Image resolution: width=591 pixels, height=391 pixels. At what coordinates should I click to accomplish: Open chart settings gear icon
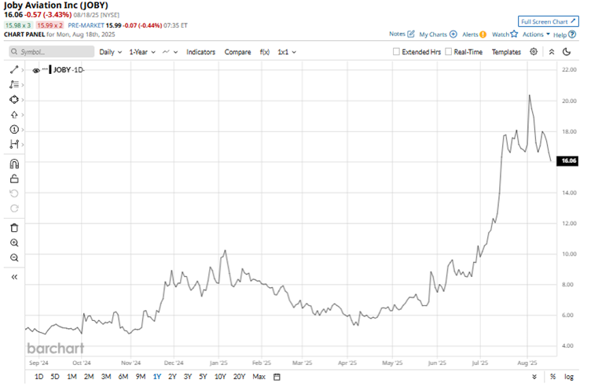click(x=534, y=52)
